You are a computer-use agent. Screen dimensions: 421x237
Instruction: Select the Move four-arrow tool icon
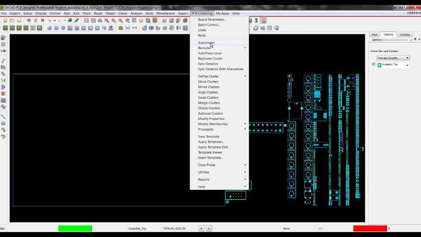[29, 20]
